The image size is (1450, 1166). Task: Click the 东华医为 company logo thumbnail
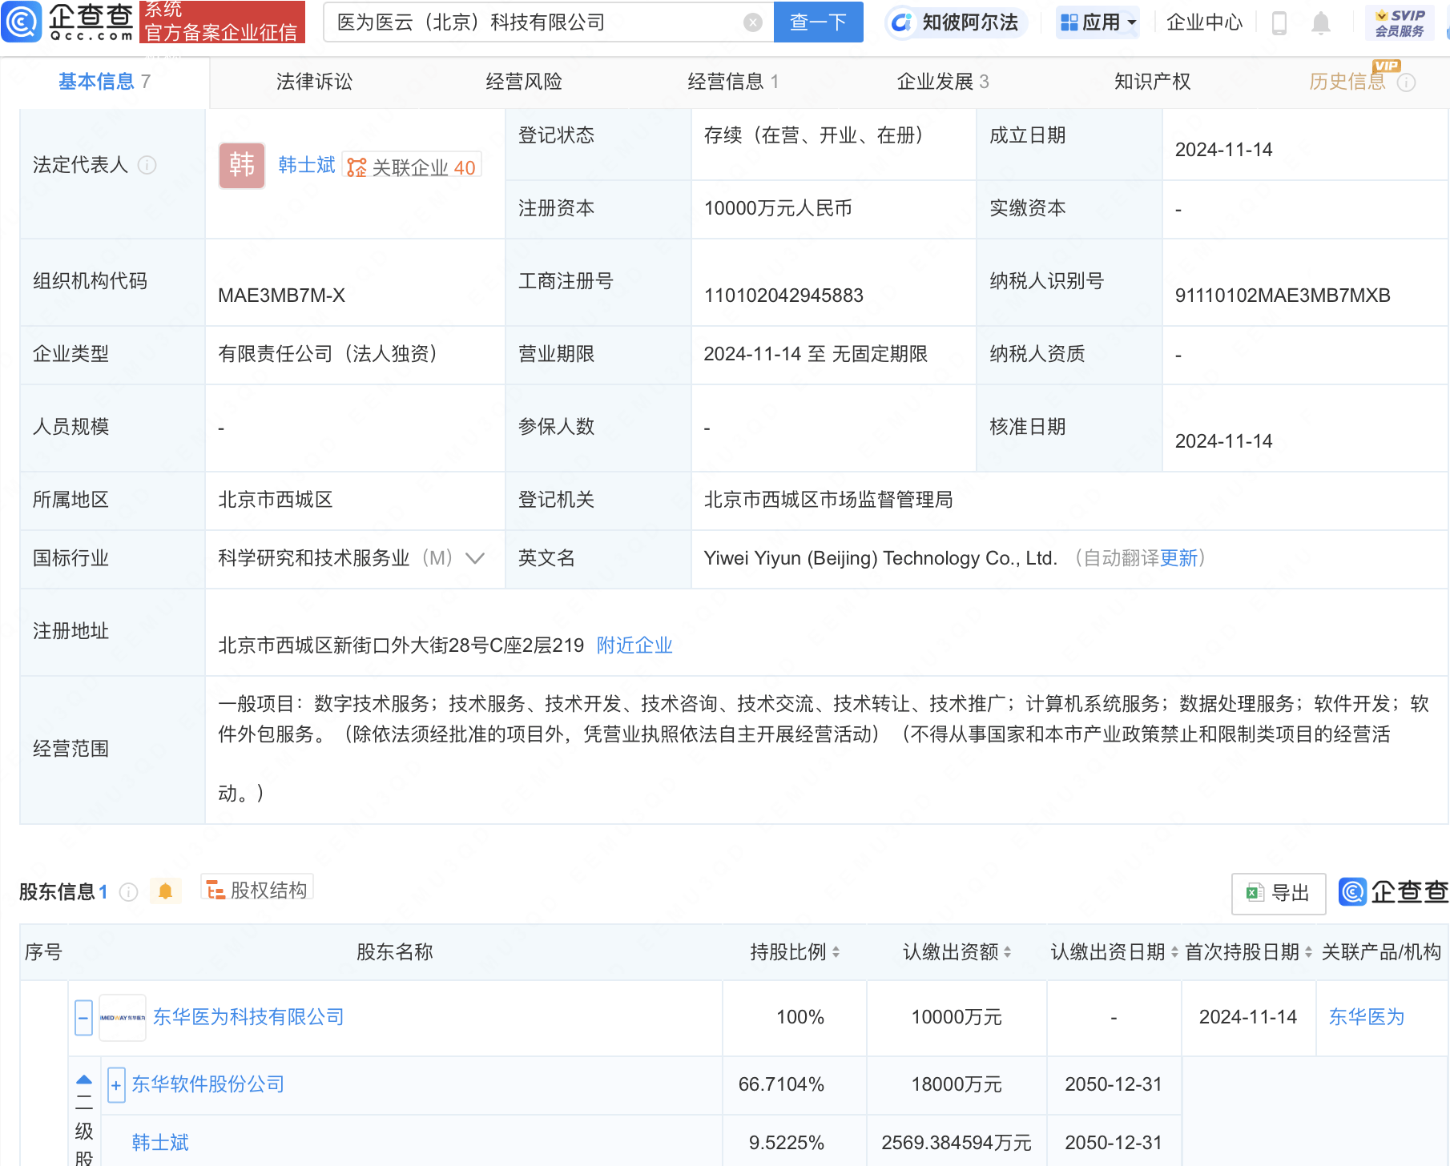click(123, 1017)
